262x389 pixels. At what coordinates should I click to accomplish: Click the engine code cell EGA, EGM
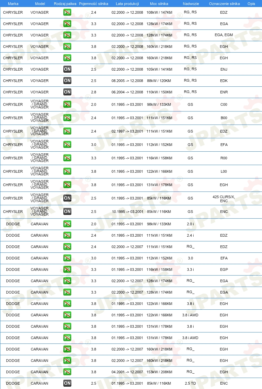point(224,35)
